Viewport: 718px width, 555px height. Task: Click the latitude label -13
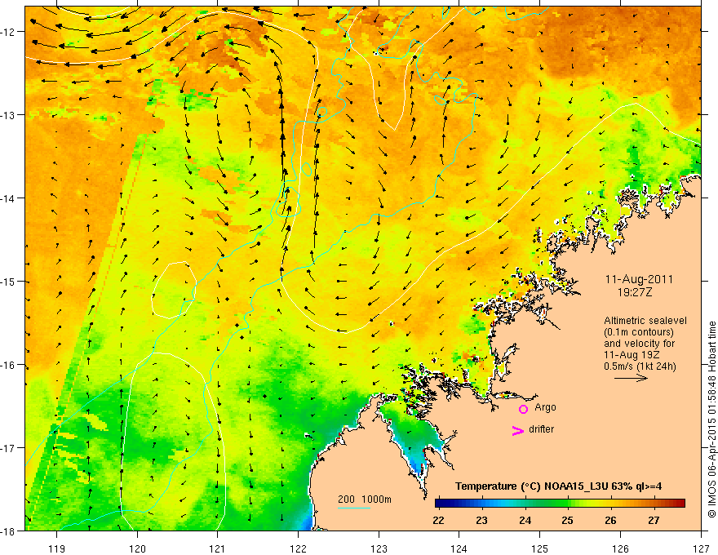8,115
